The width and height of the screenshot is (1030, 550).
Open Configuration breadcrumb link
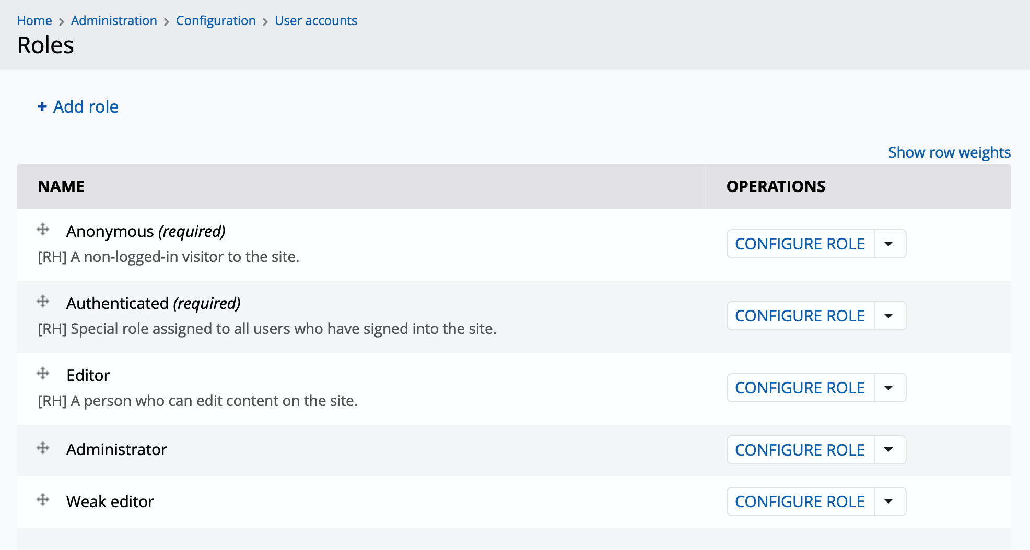[x=216, y=21]
